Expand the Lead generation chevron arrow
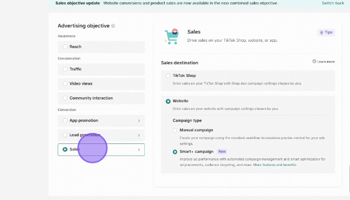350x200 pixels. click(x=139, y=135)
